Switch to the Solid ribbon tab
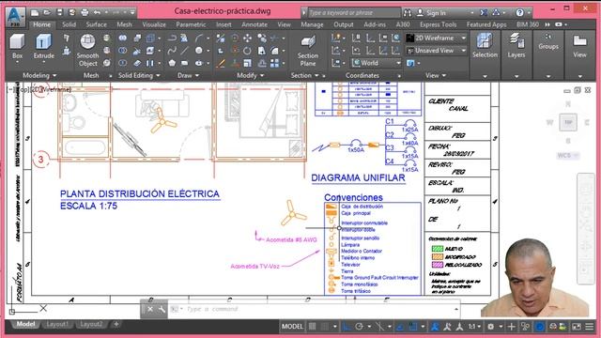 pyautogui.click(x=69, y=24)
